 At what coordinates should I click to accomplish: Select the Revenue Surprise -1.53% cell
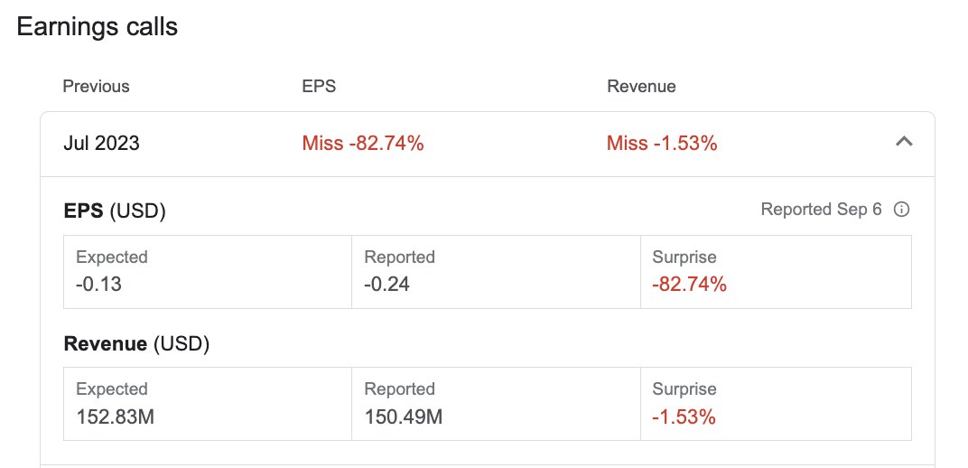776,404
